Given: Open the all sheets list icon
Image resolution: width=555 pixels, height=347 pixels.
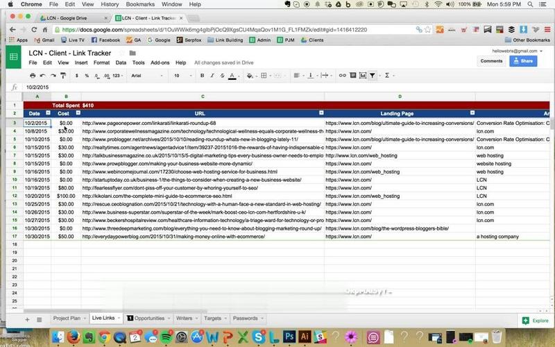Looking at the screenshot, I should [40, 319].
